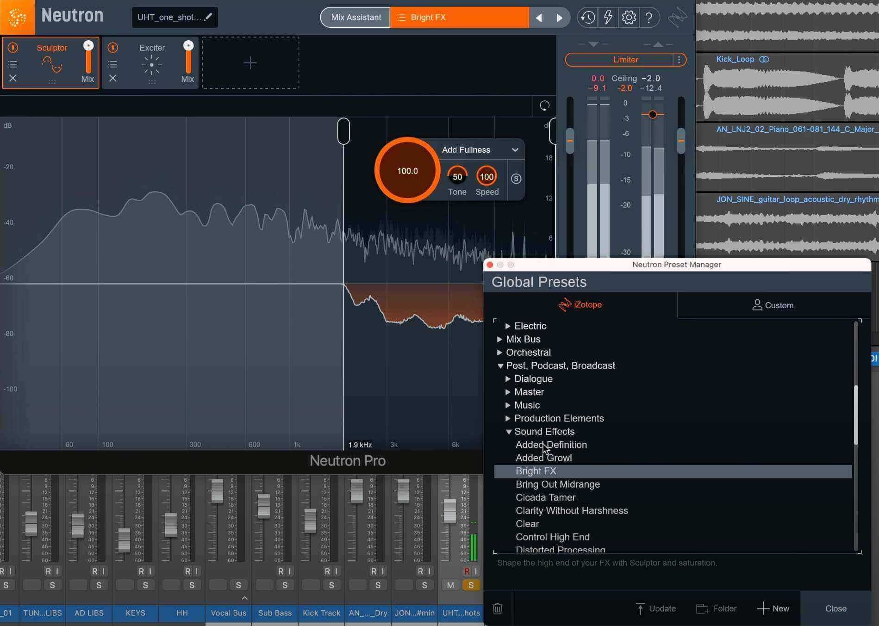Screen dimensions: 879x626
Task: Remove the Exciter module with its X
Action: point(112,78)
